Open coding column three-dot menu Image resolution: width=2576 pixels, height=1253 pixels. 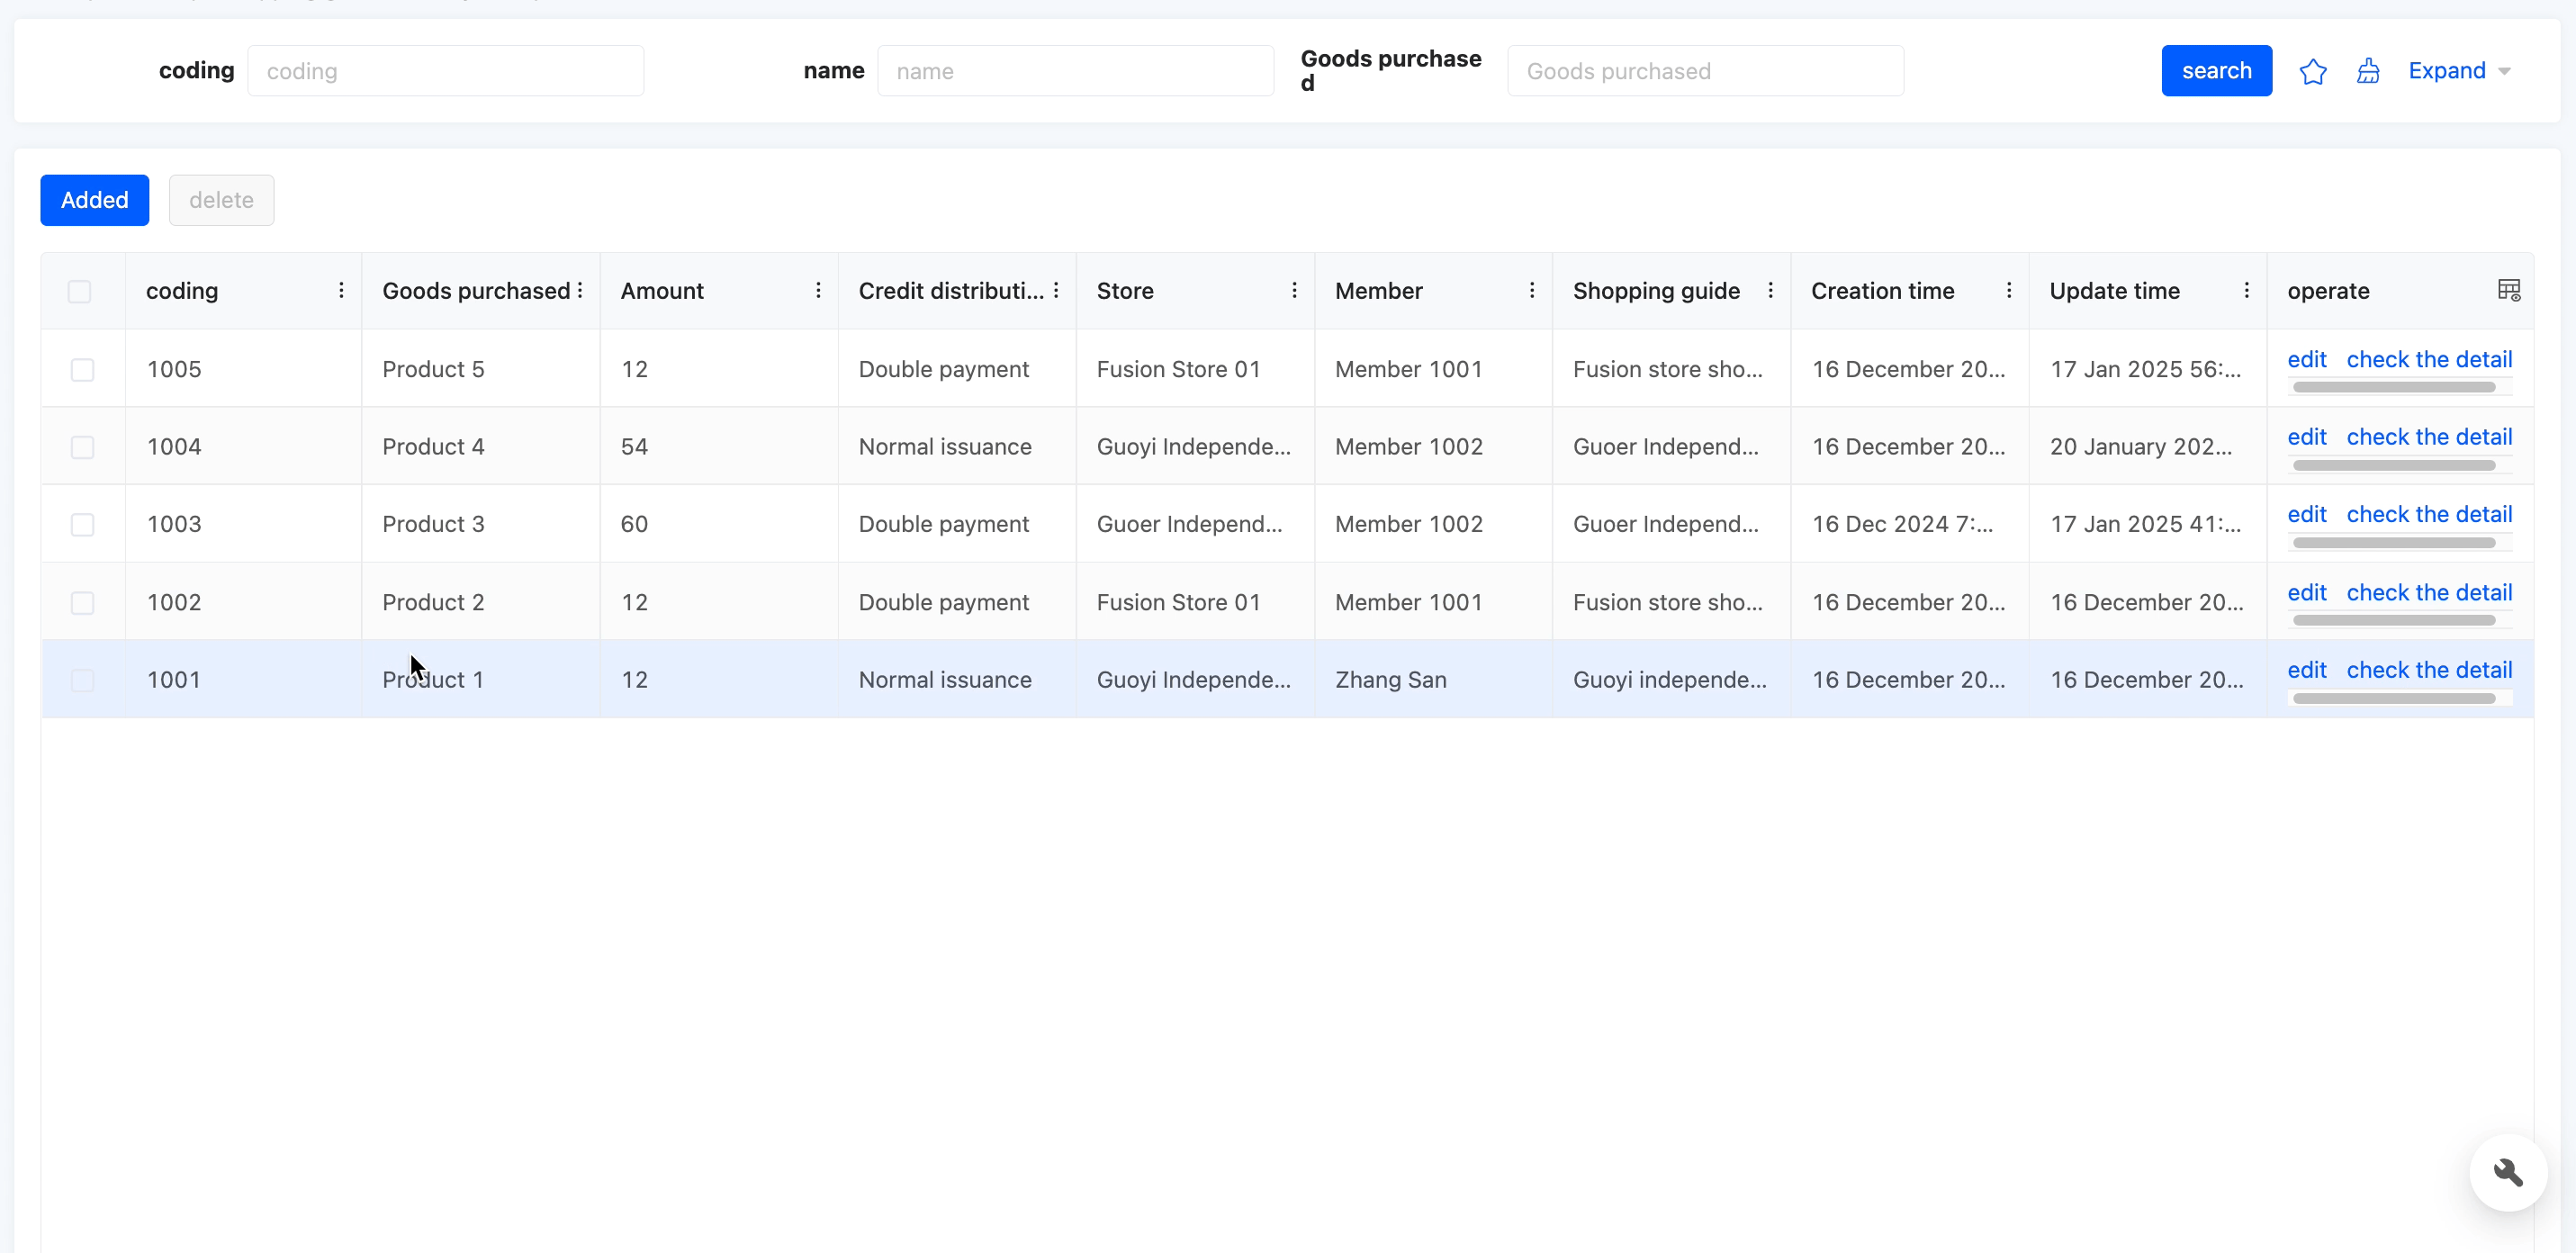click(x=341, y=290)
